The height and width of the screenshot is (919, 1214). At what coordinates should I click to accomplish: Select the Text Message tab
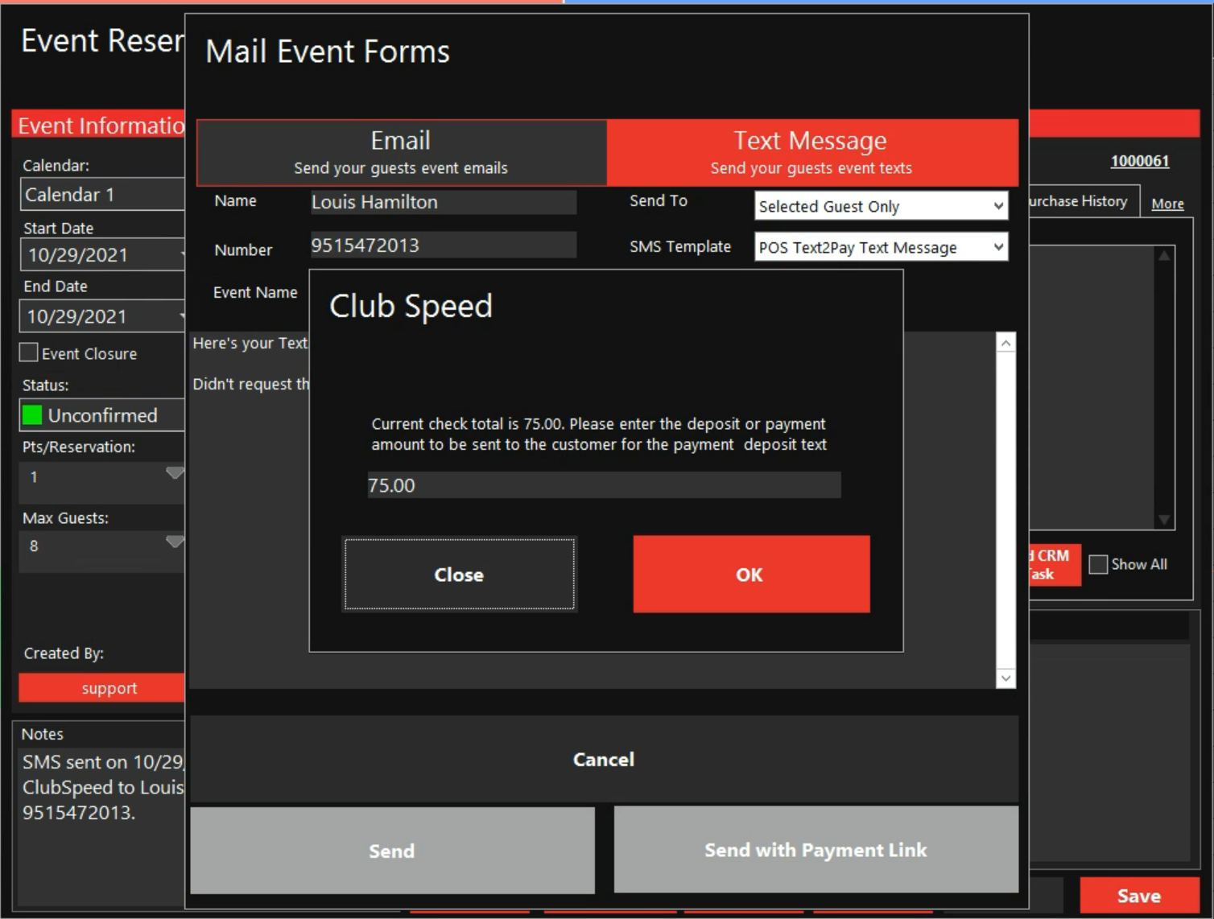(x=811, y=153)
